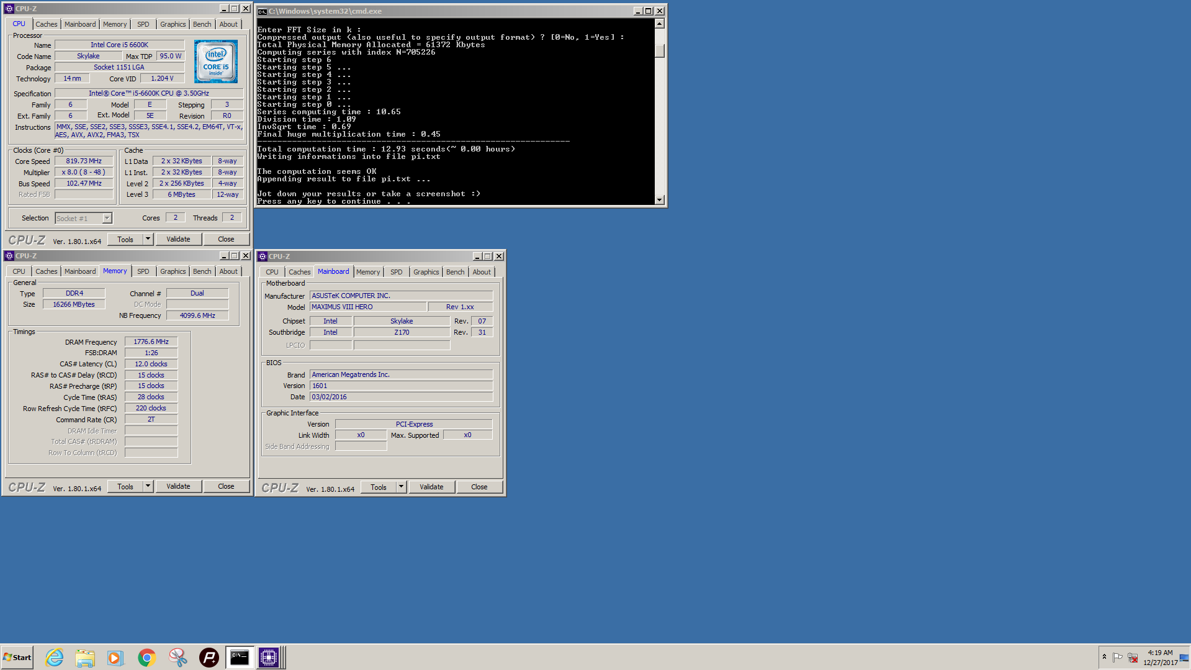1191x670 pixels.
Task: Click the DRAM Frequency value 1776.6 MHz
Action: point(151,342)
